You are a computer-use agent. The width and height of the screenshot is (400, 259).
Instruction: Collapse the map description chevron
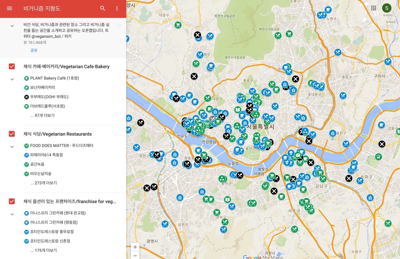[12, 26]
